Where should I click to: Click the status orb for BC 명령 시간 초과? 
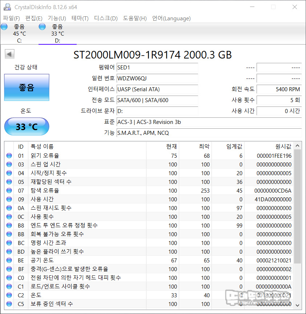(9, 243)
